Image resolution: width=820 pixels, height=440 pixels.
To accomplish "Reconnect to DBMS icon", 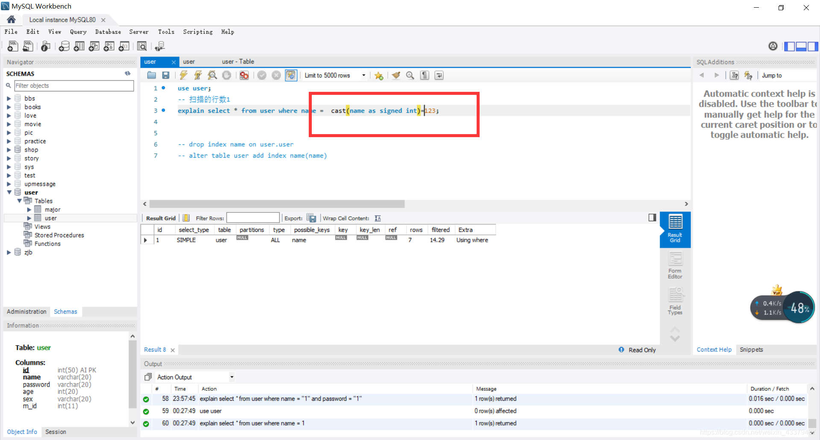I will (160, 46).
